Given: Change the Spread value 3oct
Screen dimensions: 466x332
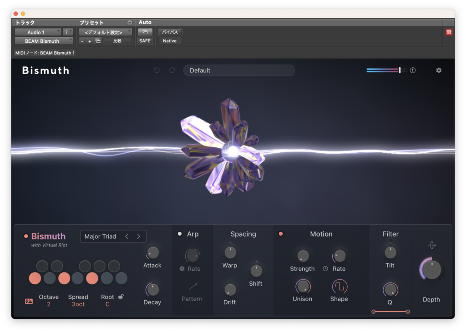Looking at the screenshot, I should click(x=78, y=304).
